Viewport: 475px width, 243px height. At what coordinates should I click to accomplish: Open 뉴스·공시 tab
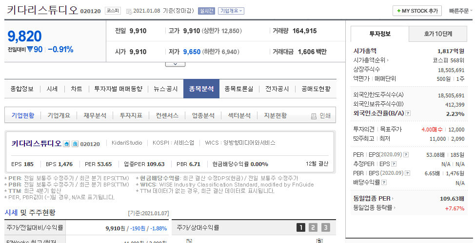(x=165, y=89)
